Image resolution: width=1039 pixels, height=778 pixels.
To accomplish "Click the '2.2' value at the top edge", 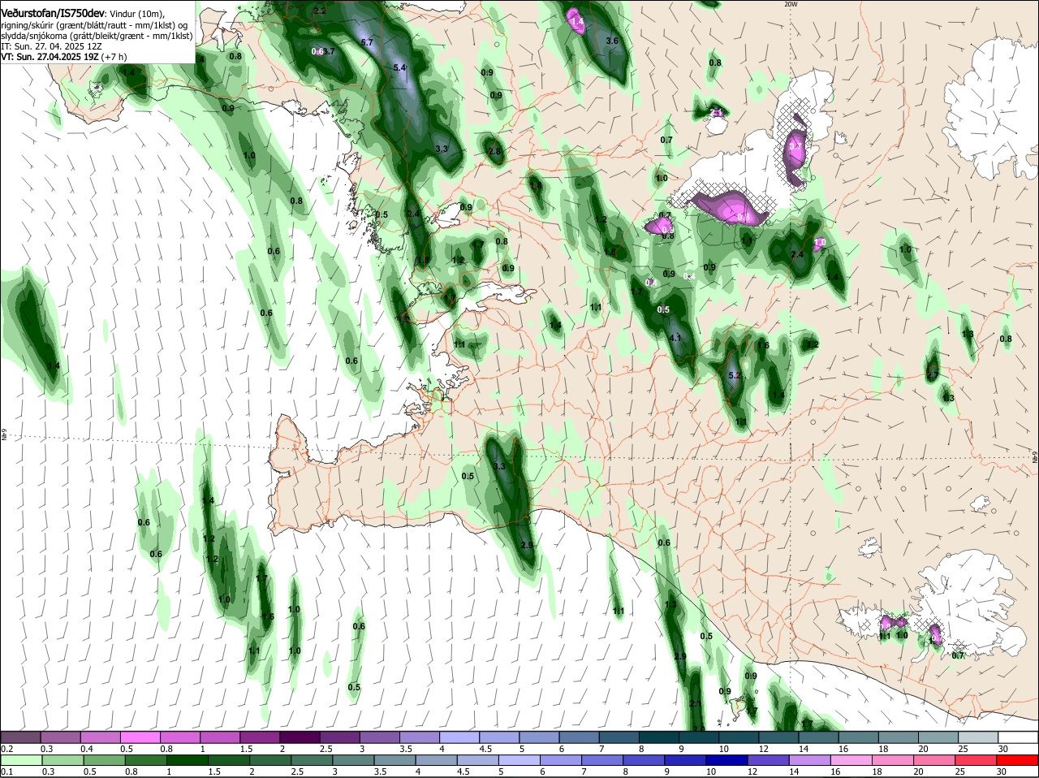I will pyautogui.click(x=320, y=11).
